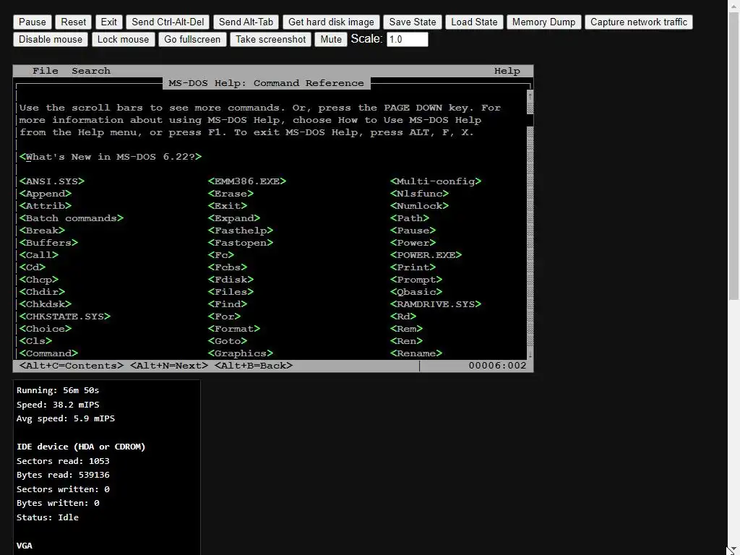Mute the emulator sound
The width and height of the screenshot is (740, 555).
(x=331, y=39)
